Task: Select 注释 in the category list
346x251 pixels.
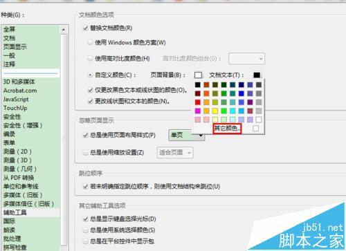Action: tap(30, 64)
